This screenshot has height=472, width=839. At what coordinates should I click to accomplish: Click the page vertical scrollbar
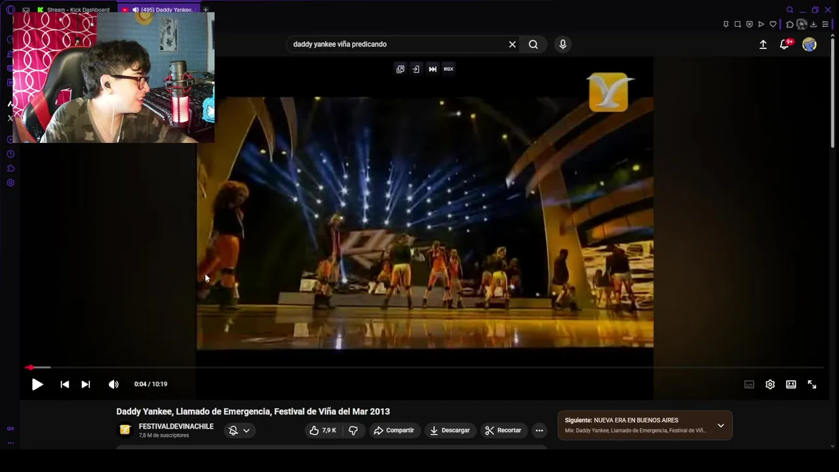click(833, 92)
